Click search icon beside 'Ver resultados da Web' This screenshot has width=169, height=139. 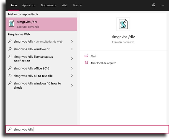tap(10, 41)
